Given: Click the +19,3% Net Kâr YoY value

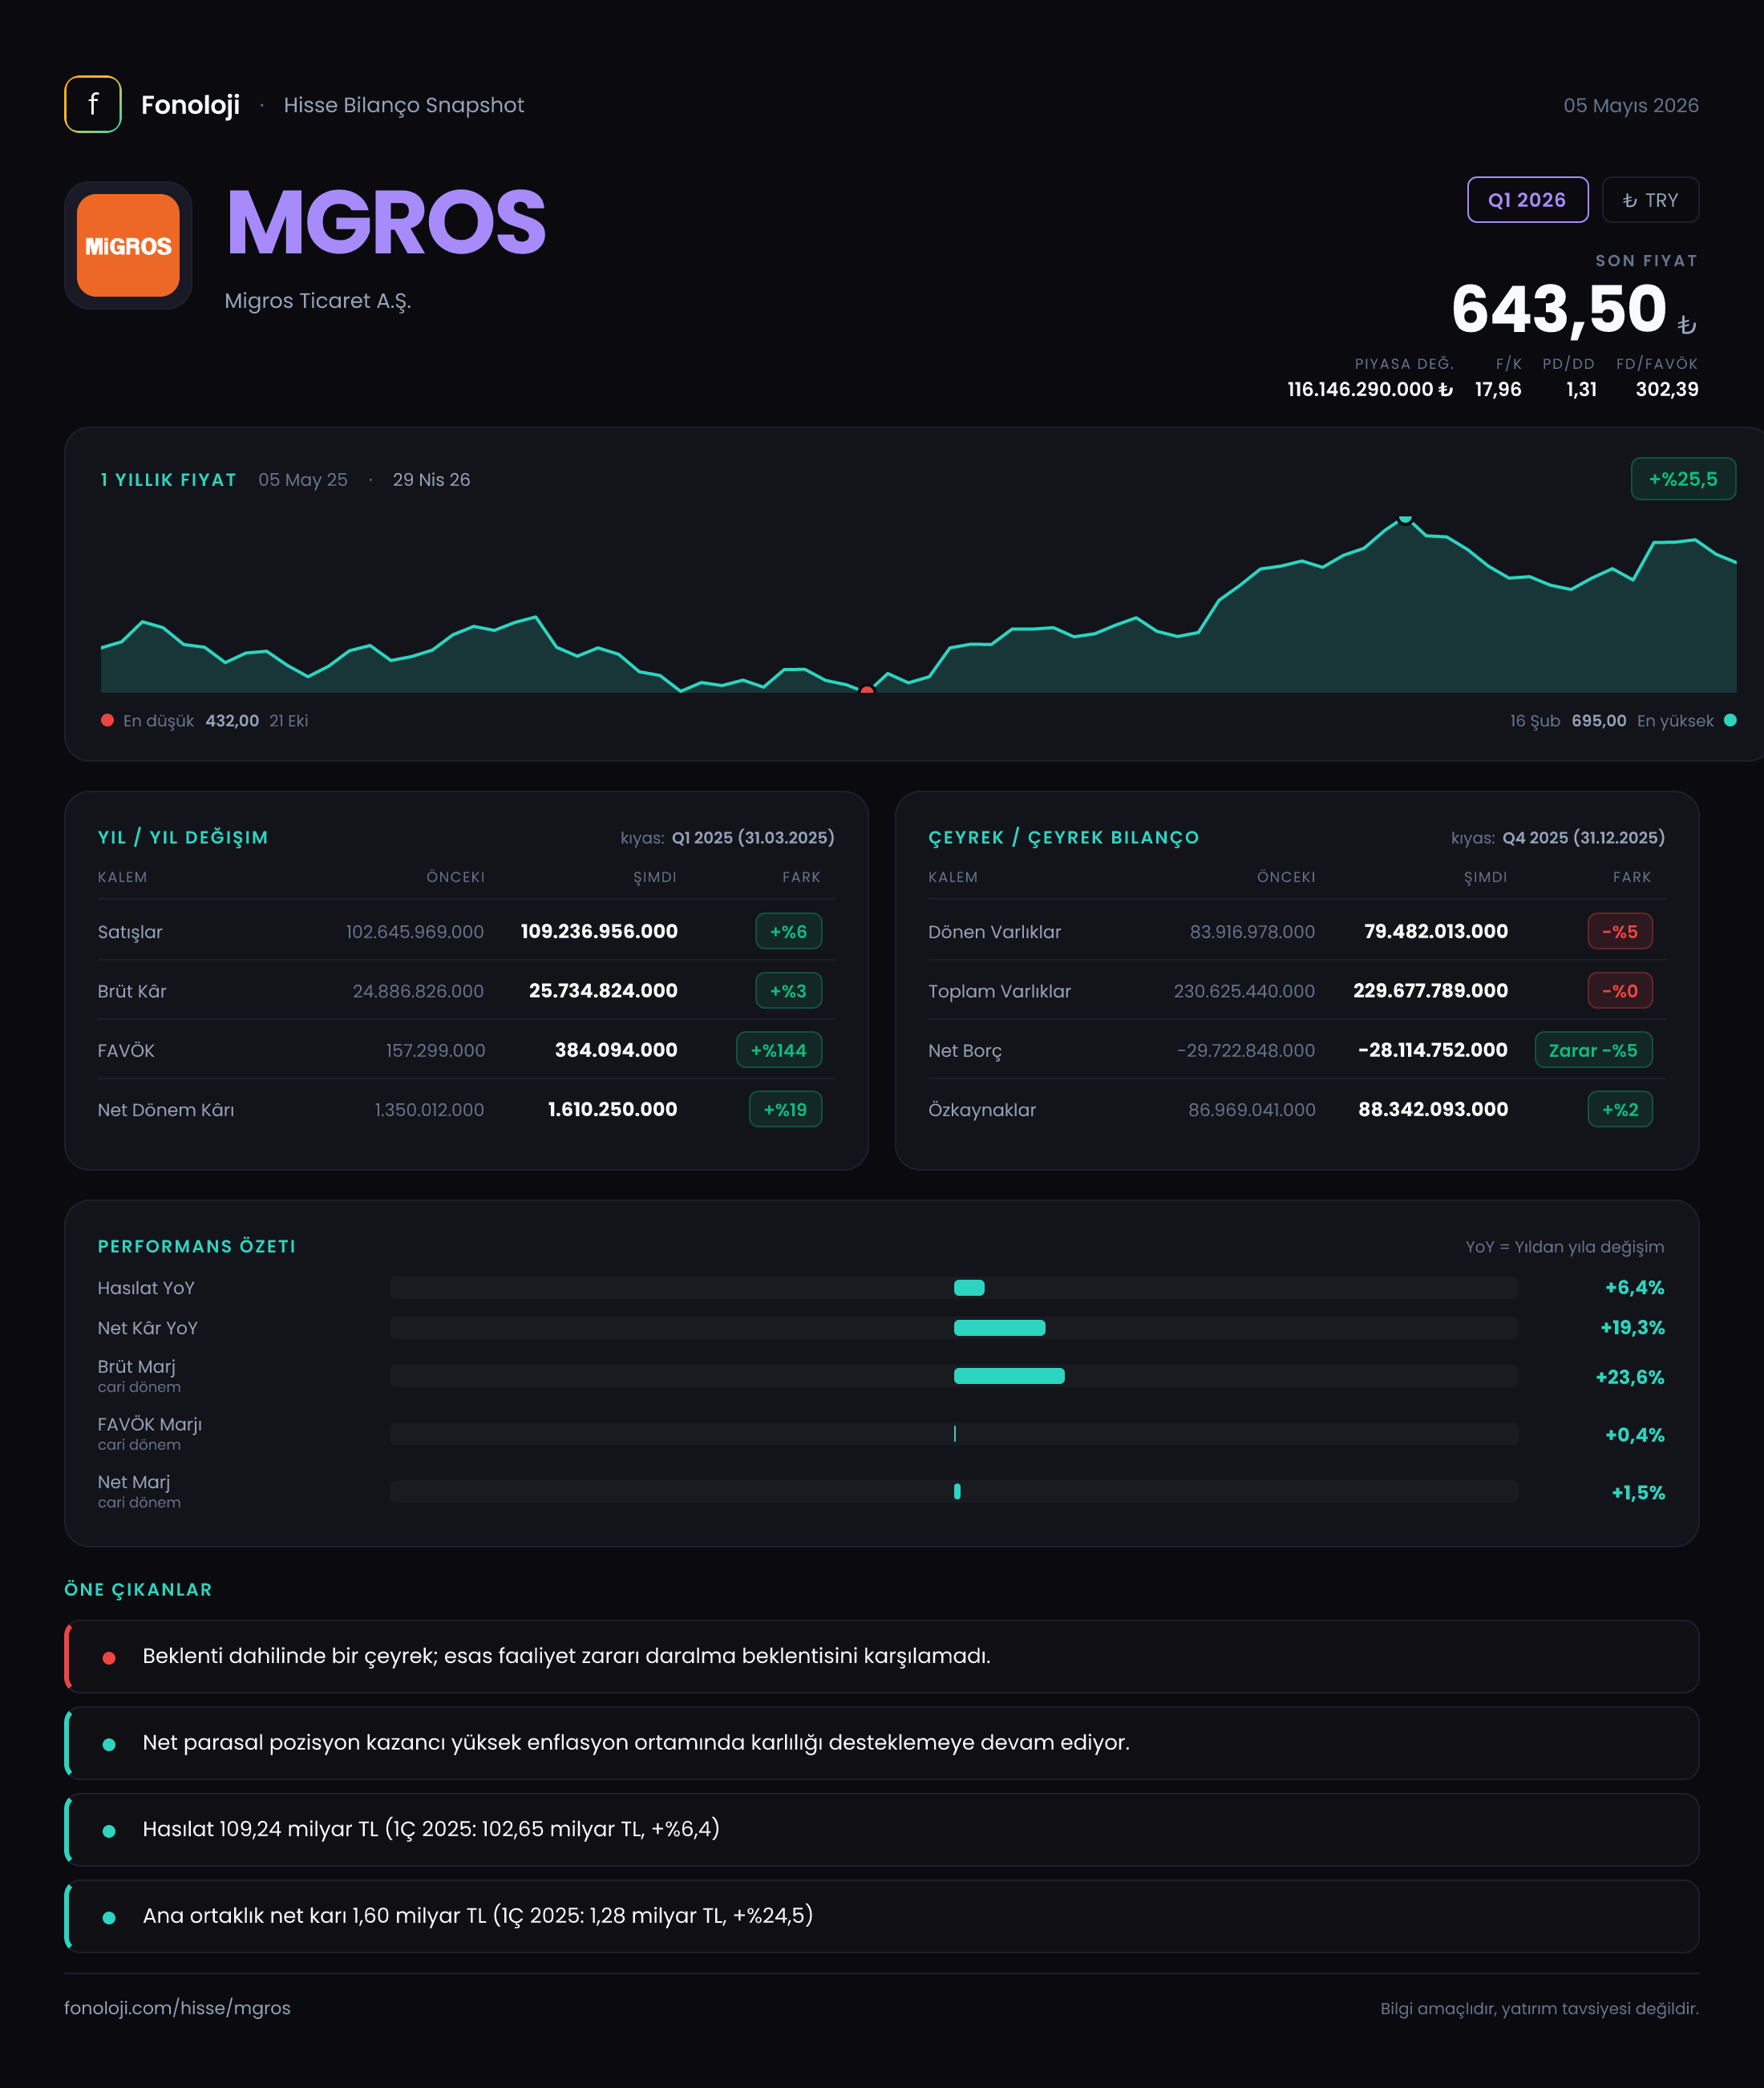Looking at the screenshot, I should pyautogui.click(x=1632, y=1328).
